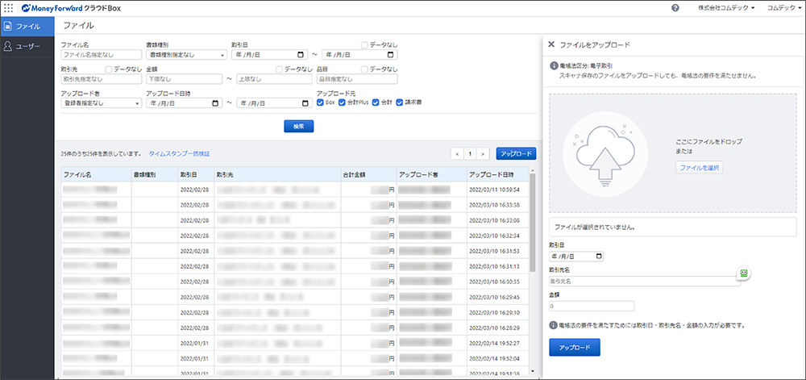Open the app launcher grid icon
Image resolution: width=806 pixels, height=380 pixels.
(9, 8)
